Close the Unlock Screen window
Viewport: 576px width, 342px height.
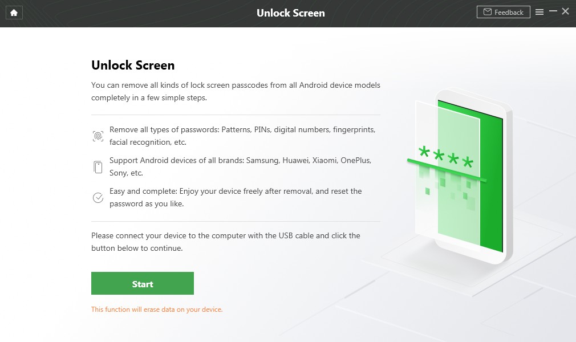[x=565, y=11]
